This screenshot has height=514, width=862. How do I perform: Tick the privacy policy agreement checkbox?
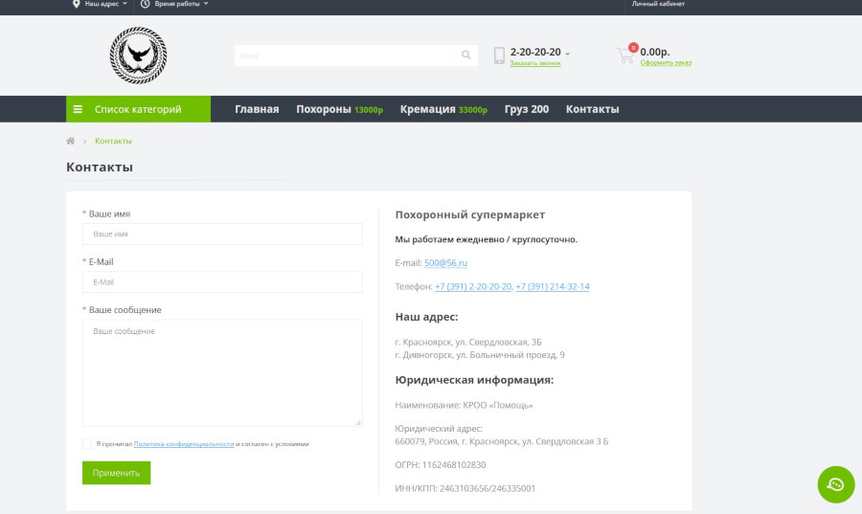tap(87, 444)
